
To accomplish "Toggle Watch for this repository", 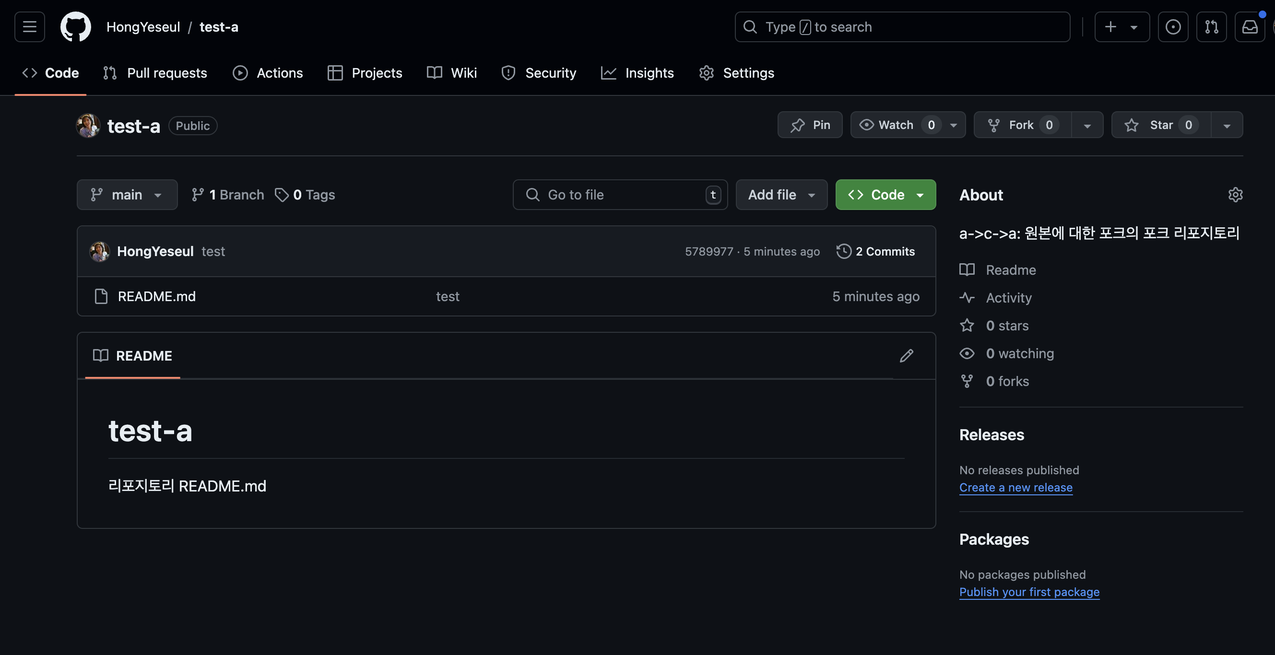I will tap(896, 125).
